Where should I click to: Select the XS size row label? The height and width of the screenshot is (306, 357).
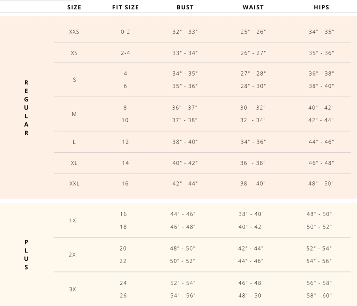click(74, 53)
